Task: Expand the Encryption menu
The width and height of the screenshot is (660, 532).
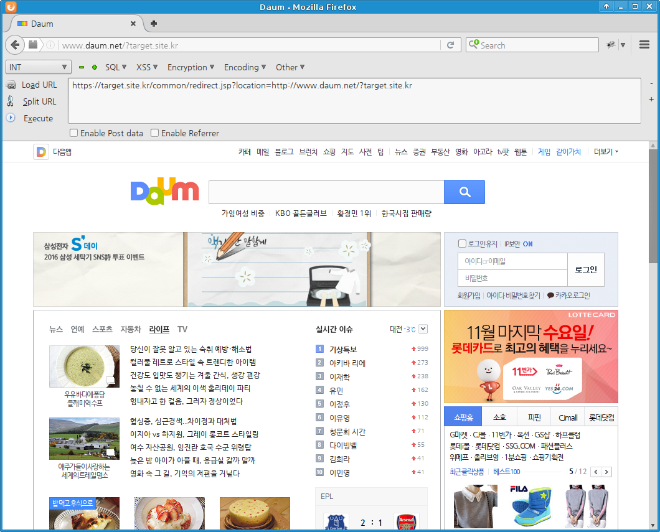Action: pos(191,67)
